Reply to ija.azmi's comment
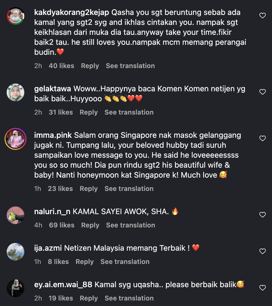 point(85,262)
